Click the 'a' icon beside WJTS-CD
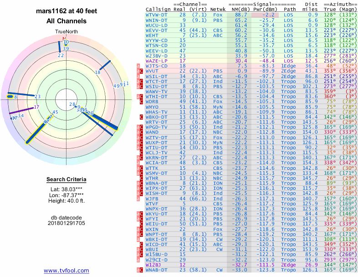 pyautogui.click(x=138, y=66)
